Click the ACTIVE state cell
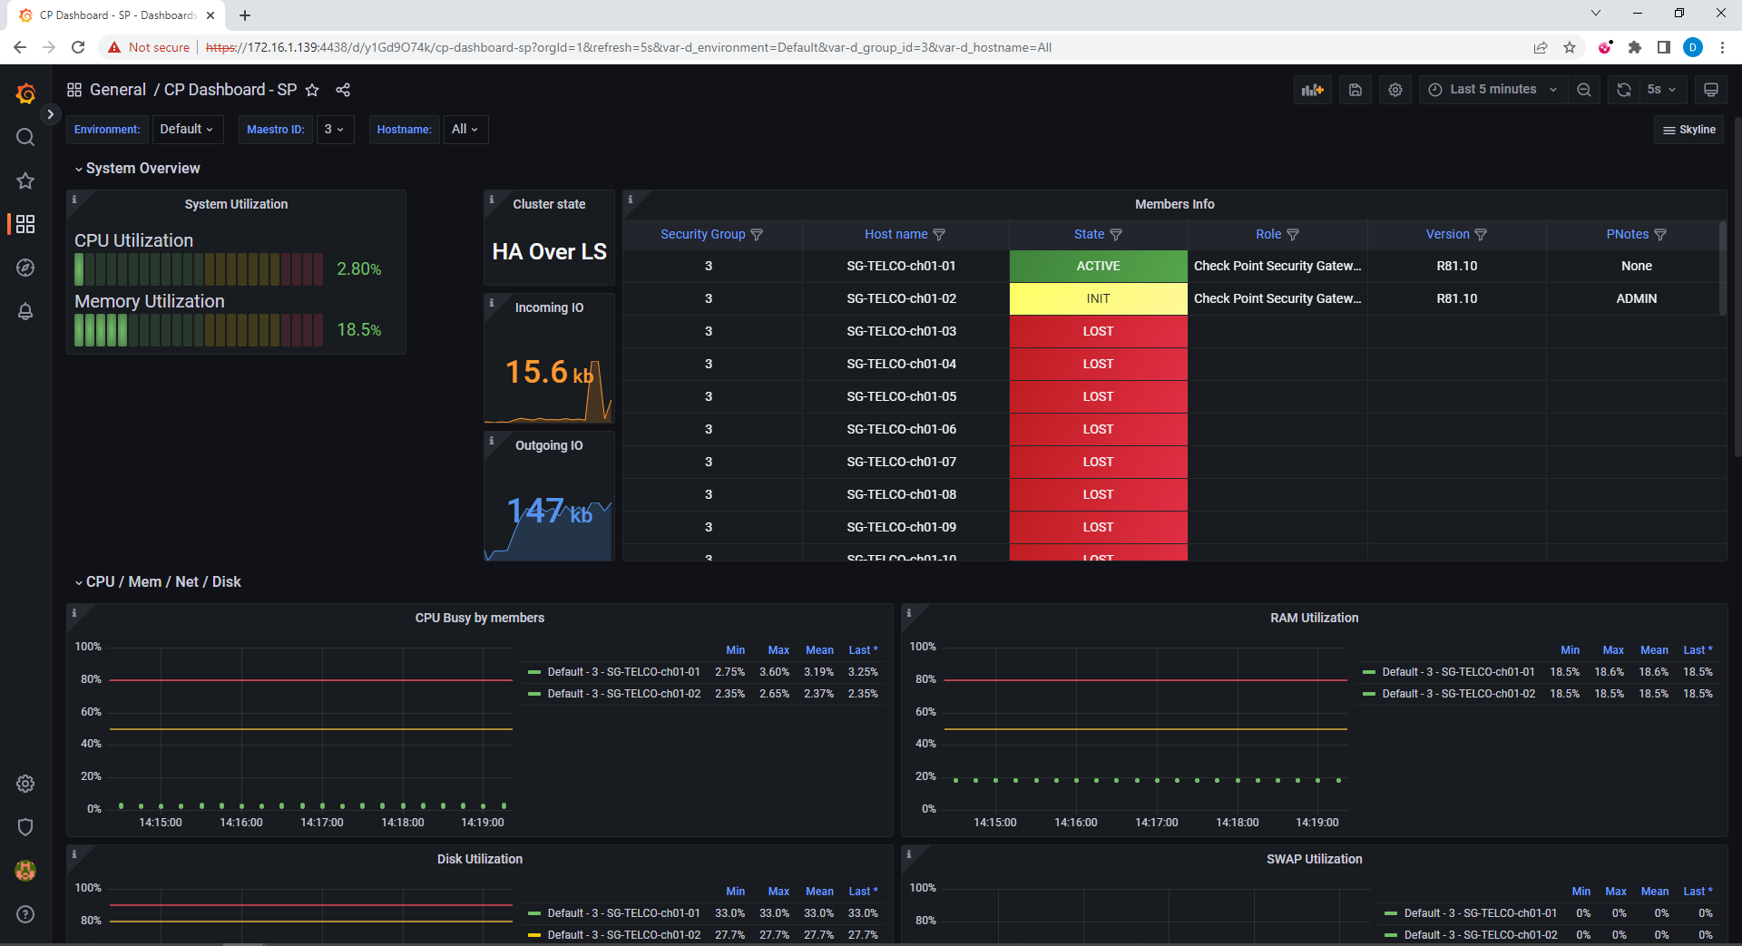 [x=1098, y=266]
